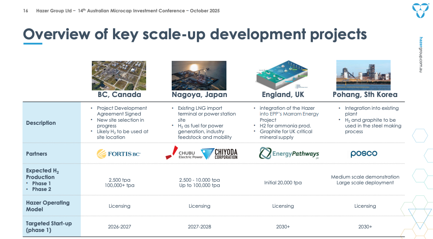Select the BC, Canada aerial site photo
The height and width of the screenshot is (239, 433).
pos(119,75)
